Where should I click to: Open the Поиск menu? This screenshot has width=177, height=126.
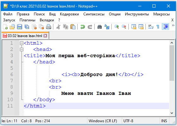[39, 14]
